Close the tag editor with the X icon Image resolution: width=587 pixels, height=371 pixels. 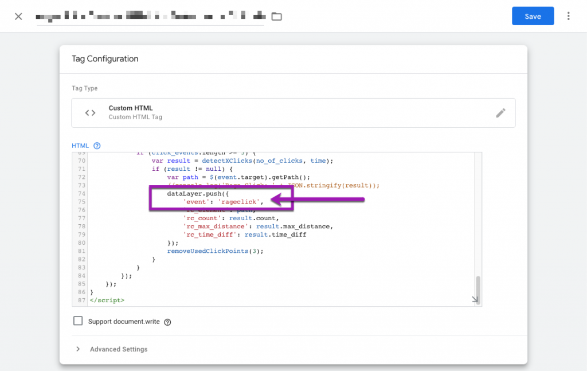tap(18, 17)
